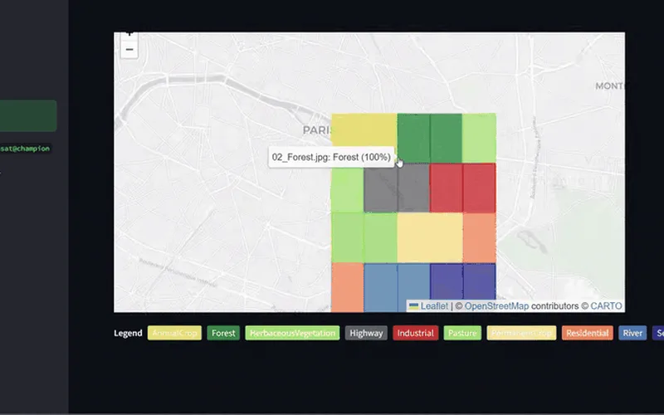
Task: Open the CARTO attribution link
Action: tap(606, 305)
